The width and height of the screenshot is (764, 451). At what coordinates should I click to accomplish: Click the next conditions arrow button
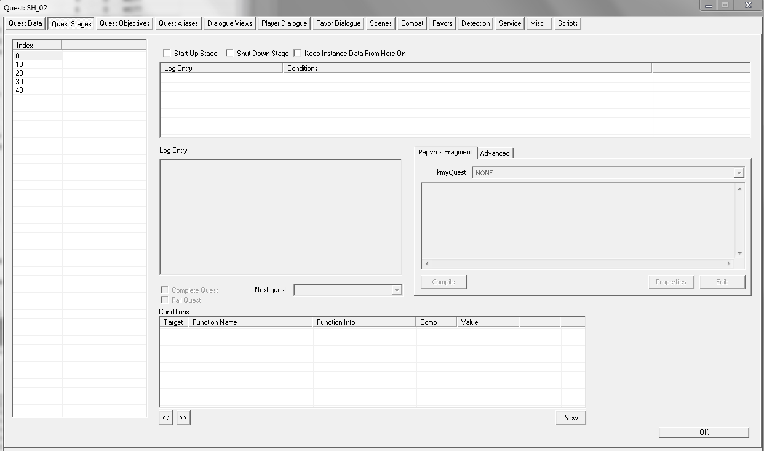[x=183, y=418]
